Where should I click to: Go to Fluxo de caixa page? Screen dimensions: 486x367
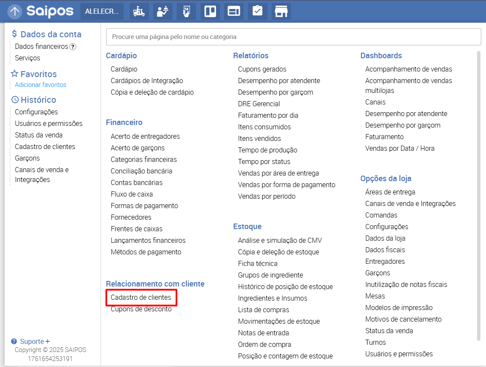point(132,194)
